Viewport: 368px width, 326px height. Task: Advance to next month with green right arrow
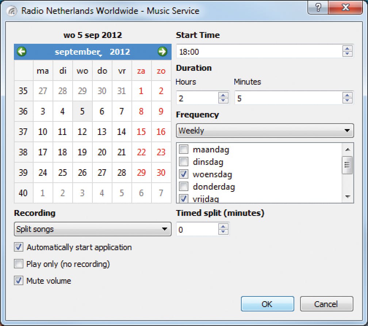click(x=162, y=52)
